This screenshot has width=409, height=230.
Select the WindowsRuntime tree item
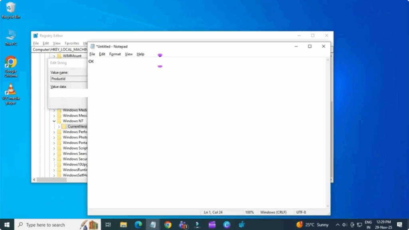click(x=75, y=170)
